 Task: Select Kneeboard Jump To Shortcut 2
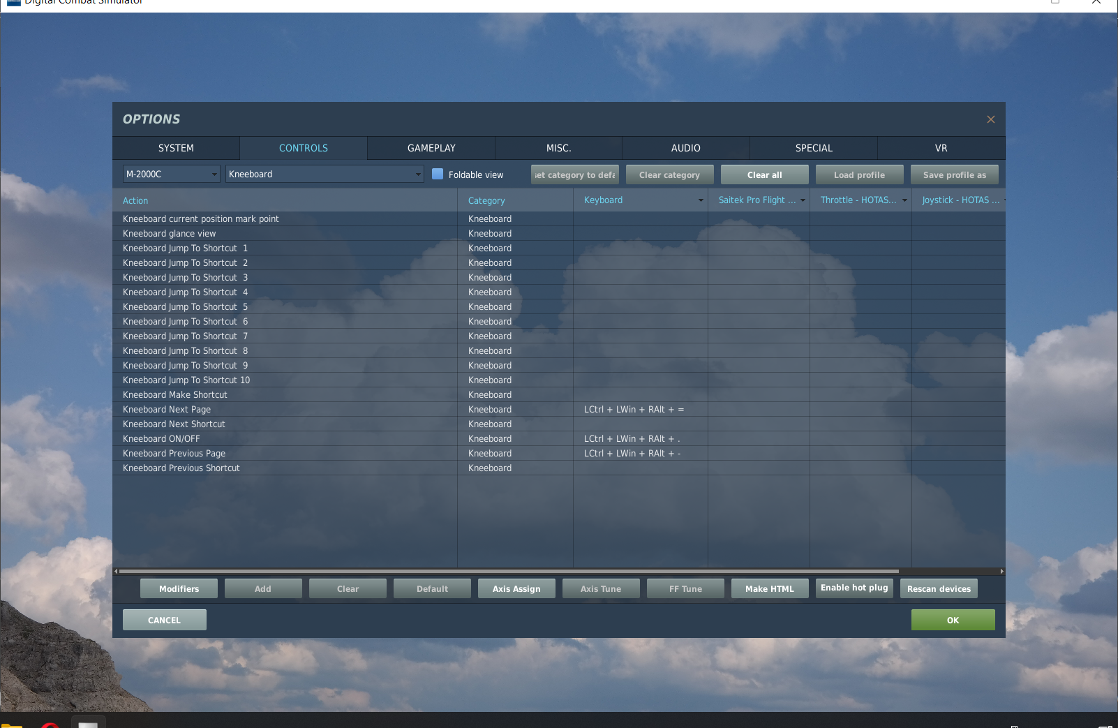[559, 263]
